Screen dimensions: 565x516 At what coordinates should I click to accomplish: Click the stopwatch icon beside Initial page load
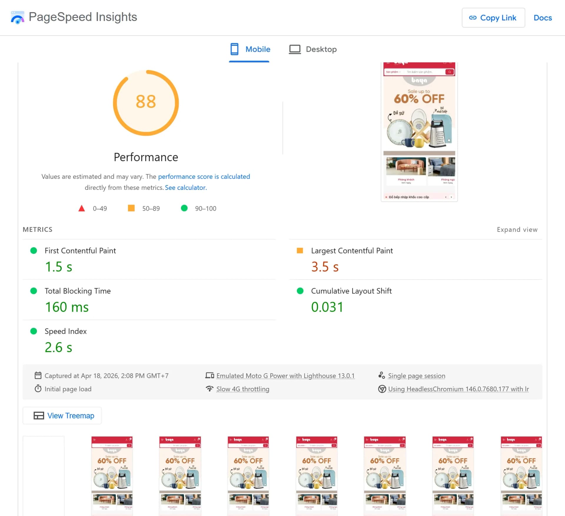[x=38, y=389]
